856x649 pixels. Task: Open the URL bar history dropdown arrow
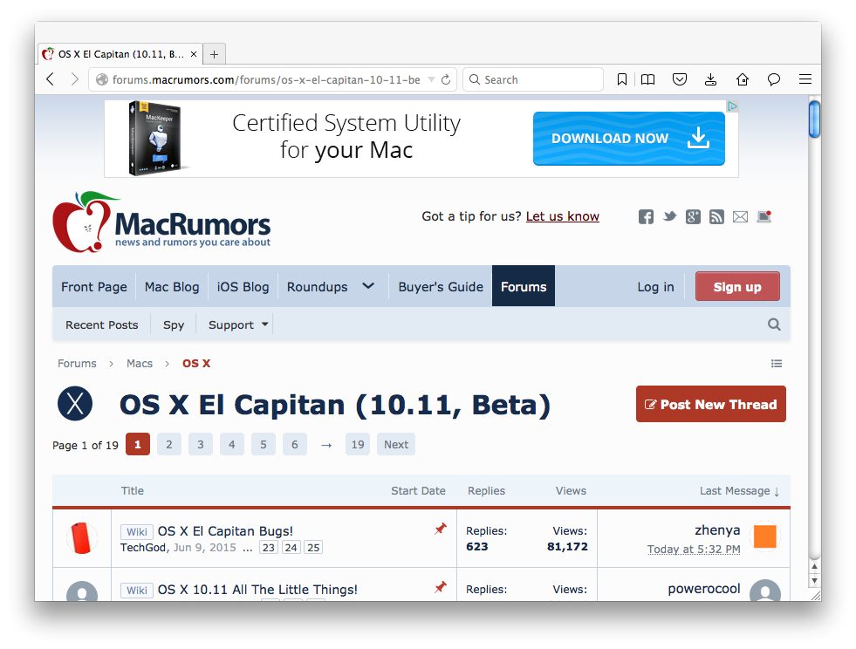tap(431, 79)
